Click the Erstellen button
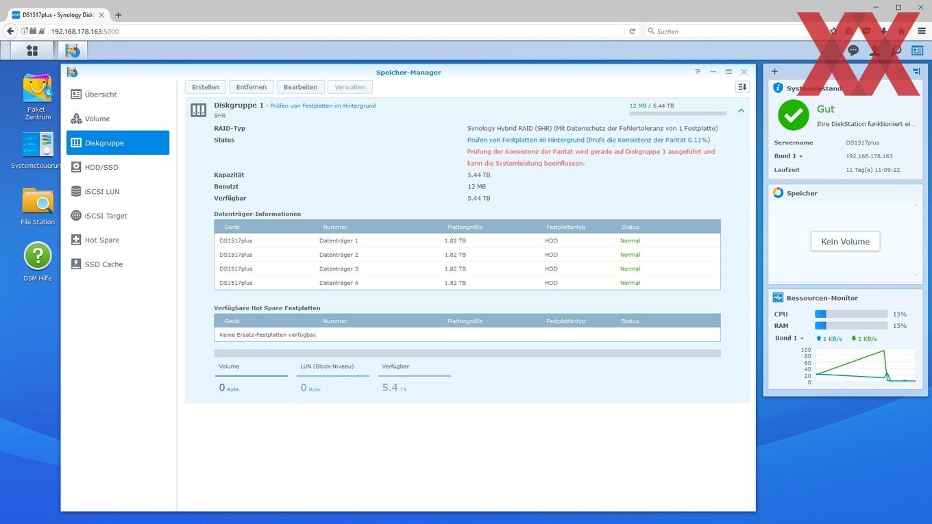This screenshot has height=524, width=932. [x=205, y=87]
